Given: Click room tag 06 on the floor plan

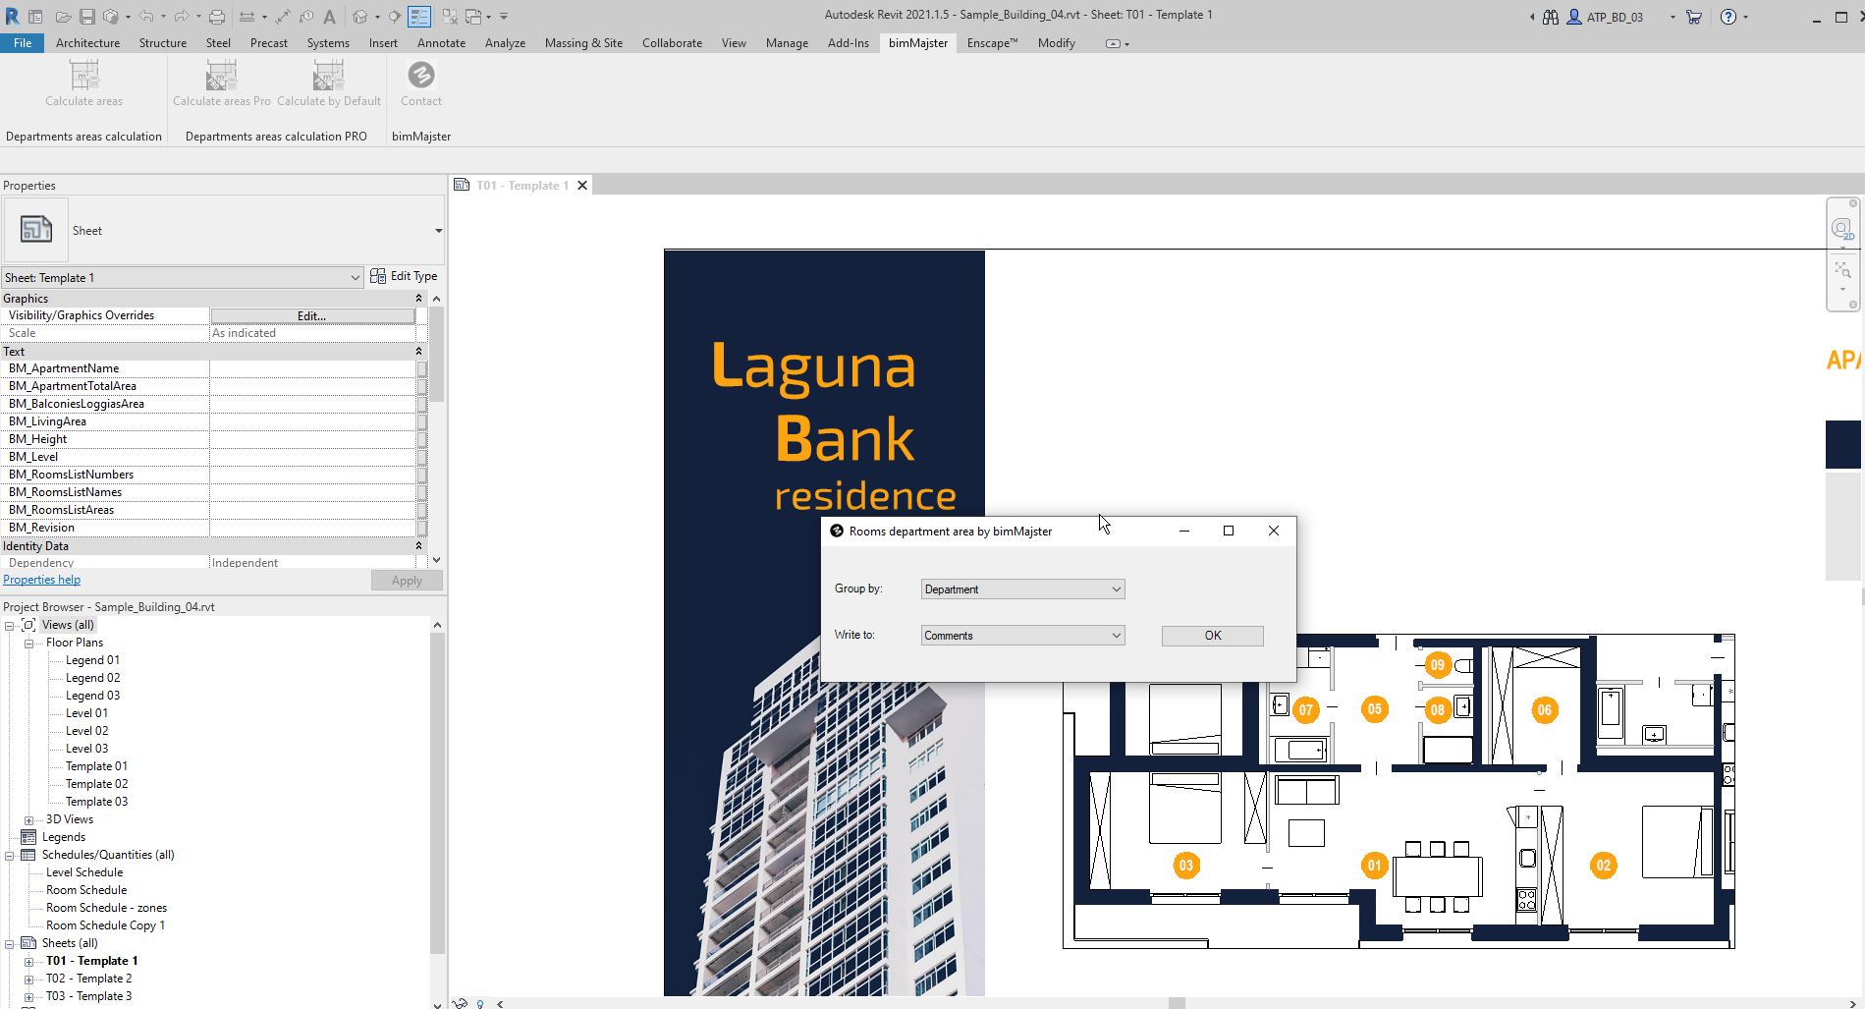Looking at the screenshot, I should coord(1545,710).
